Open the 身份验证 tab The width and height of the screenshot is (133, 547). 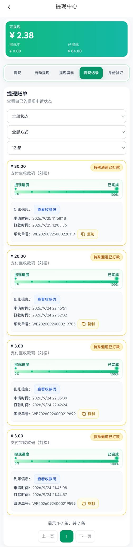pyautogui.click(x=116, y=73)
